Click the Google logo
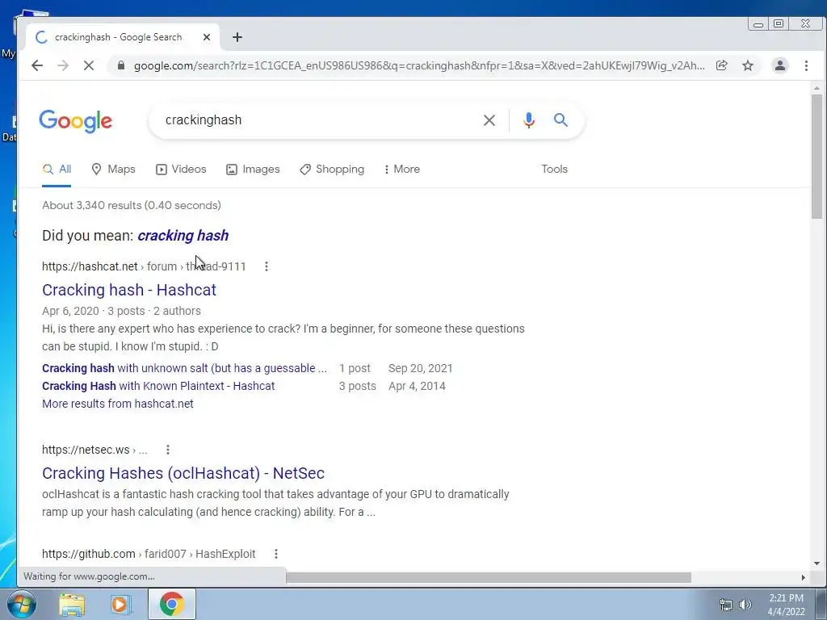 (75, 121)
